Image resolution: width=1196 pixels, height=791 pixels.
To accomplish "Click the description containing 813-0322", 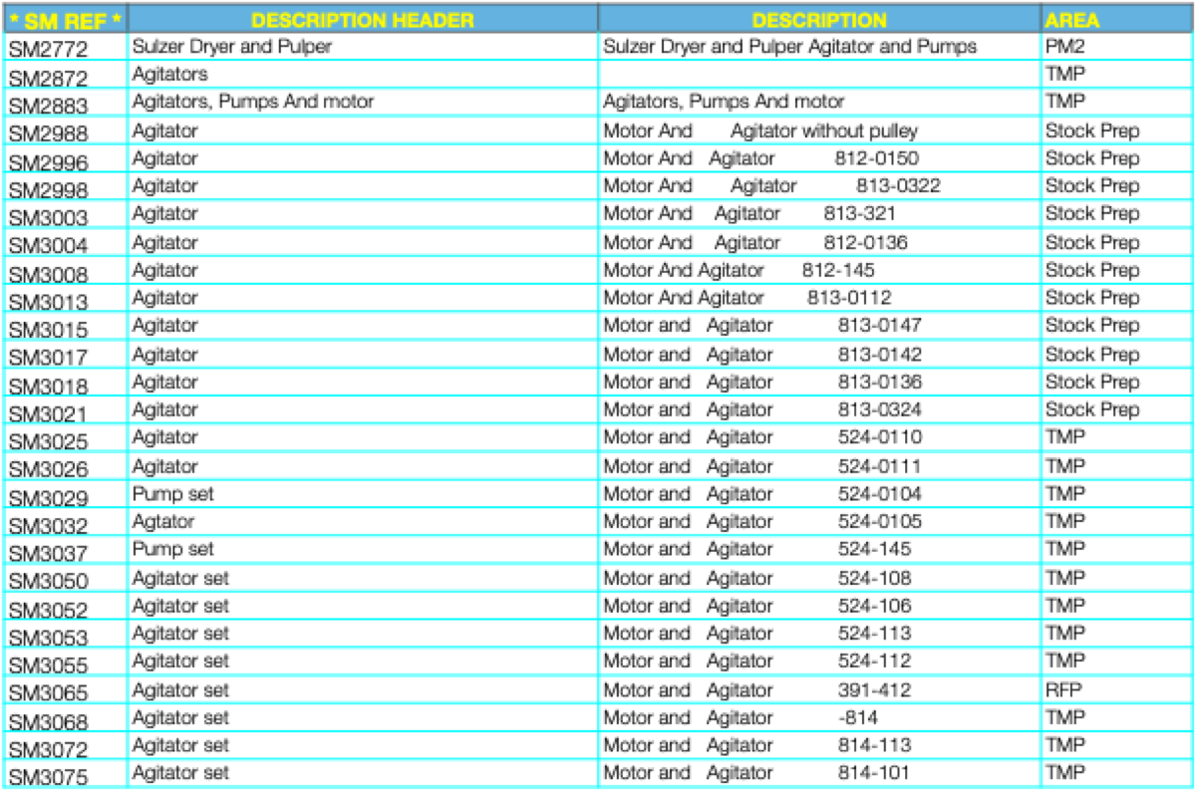I will point(819,186).
